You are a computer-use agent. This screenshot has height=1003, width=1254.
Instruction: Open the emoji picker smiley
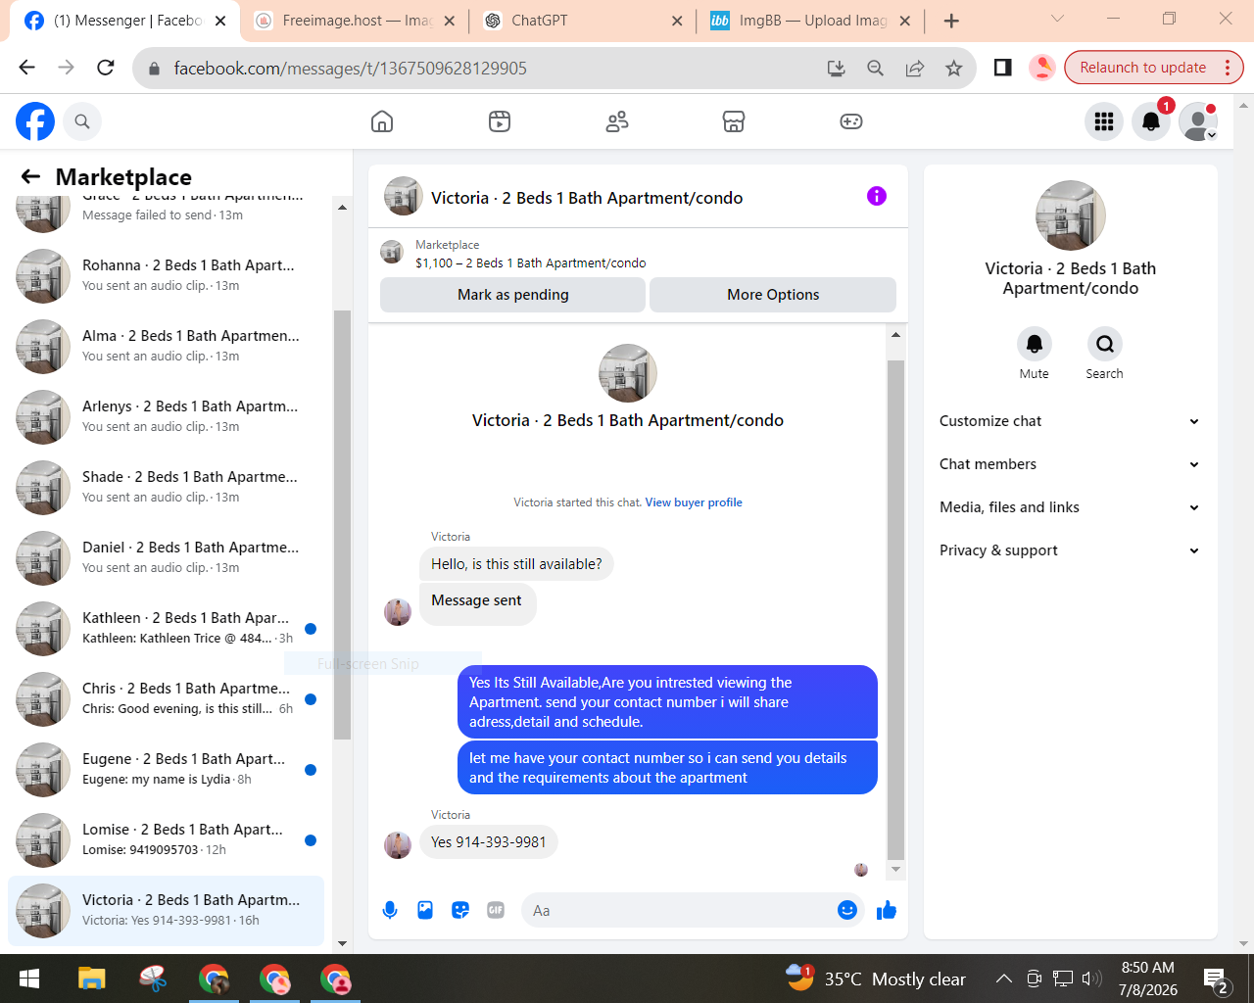tap(847, 910)
